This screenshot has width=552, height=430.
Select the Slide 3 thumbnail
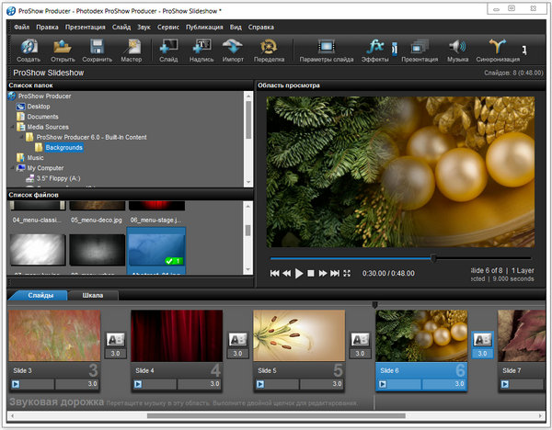tap(54, 335)
